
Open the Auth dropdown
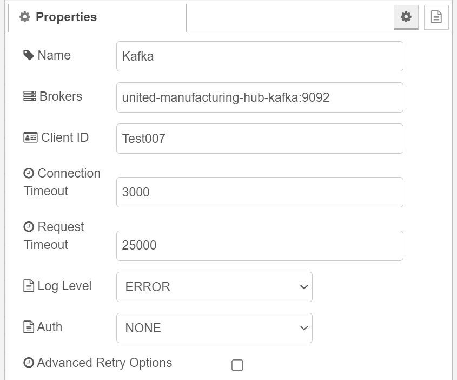[214, 328]
